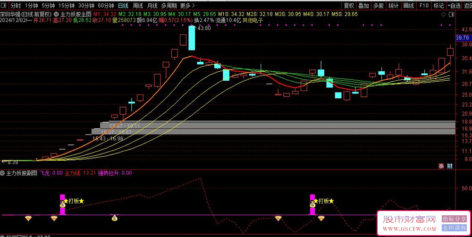The width and height of the screenshot is (472, 237).
Task: Click the diamond icon above the chart
Action: (443, 15)
